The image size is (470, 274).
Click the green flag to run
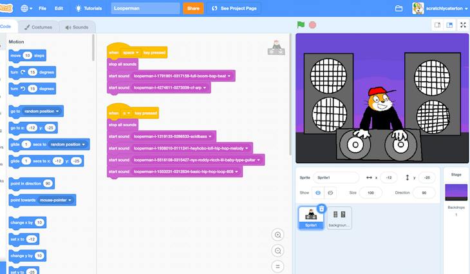[x=301, y=25]
